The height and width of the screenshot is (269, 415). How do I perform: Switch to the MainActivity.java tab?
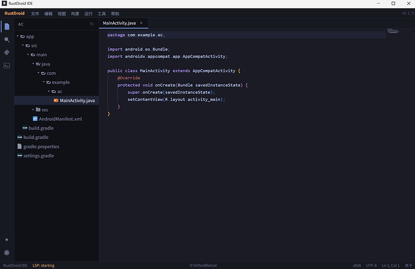tap(119, 23)
